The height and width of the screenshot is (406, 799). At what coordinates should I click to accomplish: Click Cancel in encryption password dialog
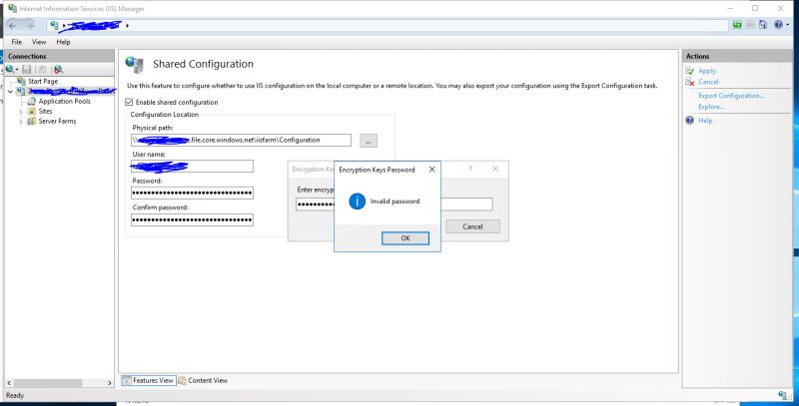472,226
